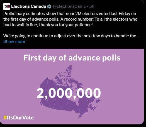This screenshot has width=146, height=127.
Task: Click the Canada map graphic
Action: pos(70,92)
